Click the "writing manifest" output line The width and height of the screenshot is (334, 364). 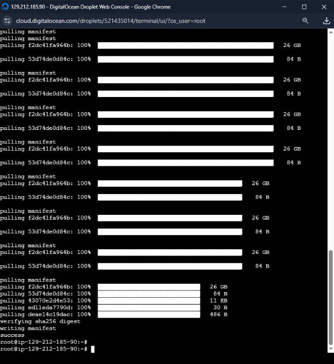28,329
